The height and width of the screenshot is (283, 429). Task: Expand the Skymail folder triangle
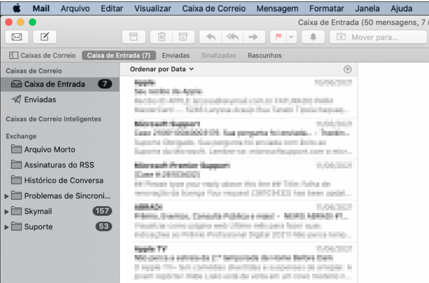click(x=7, y=211)
